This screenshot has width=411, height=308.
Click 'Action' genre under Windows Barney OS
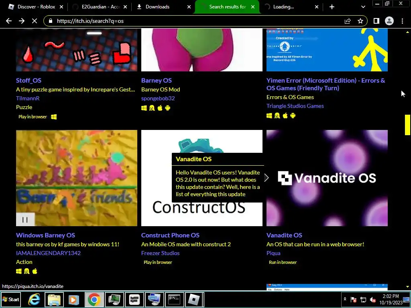[24, 262]
